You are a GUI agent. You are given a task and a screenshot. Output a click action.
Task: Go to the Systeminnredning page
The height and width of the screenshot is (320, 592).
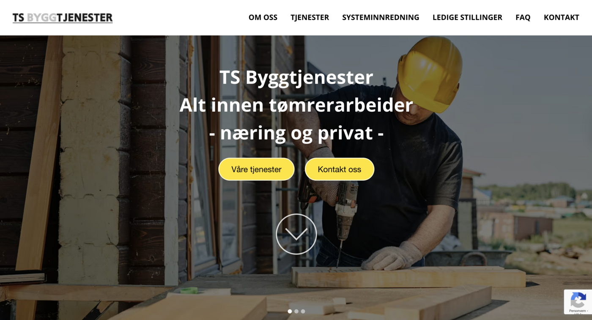coord(381,17)
